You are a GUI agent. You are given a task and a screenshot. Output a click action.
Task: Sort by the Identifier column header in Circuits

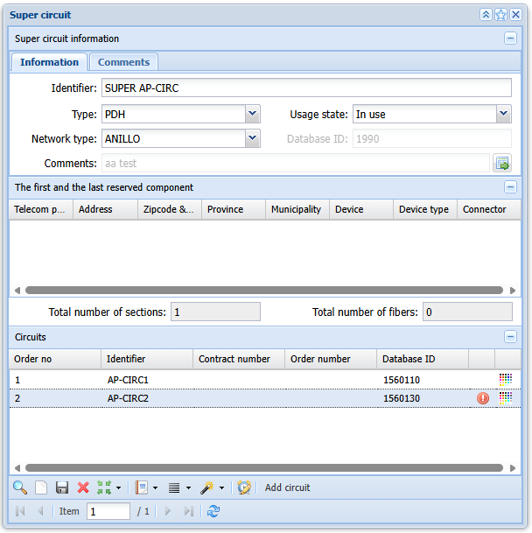(147, 359)
